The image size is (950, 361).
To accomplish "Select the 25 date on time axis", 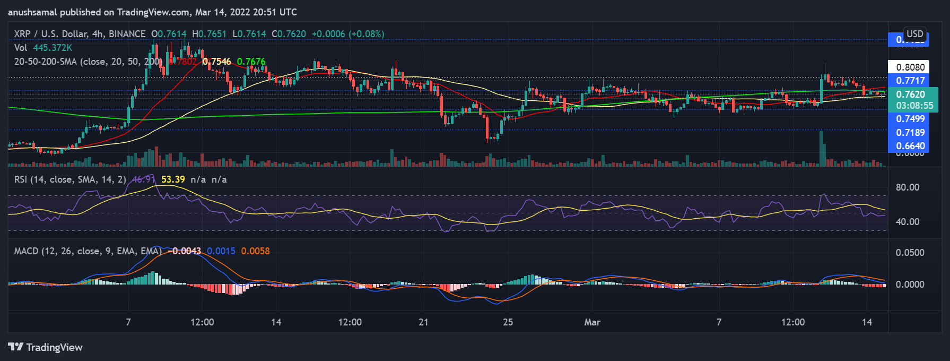I will pyautogui.click(x=508, y=322).
